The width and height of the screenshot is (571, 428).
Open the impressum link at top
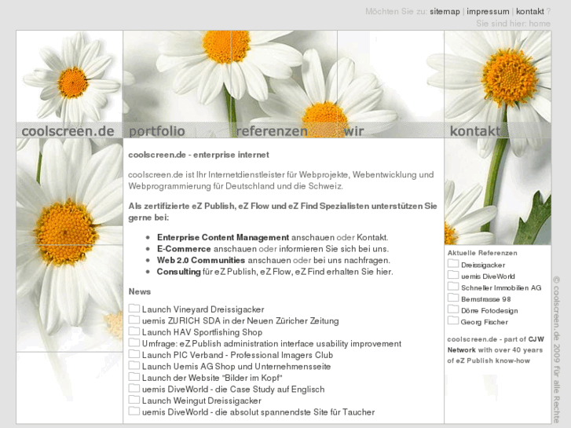click(x=488, y=12)
